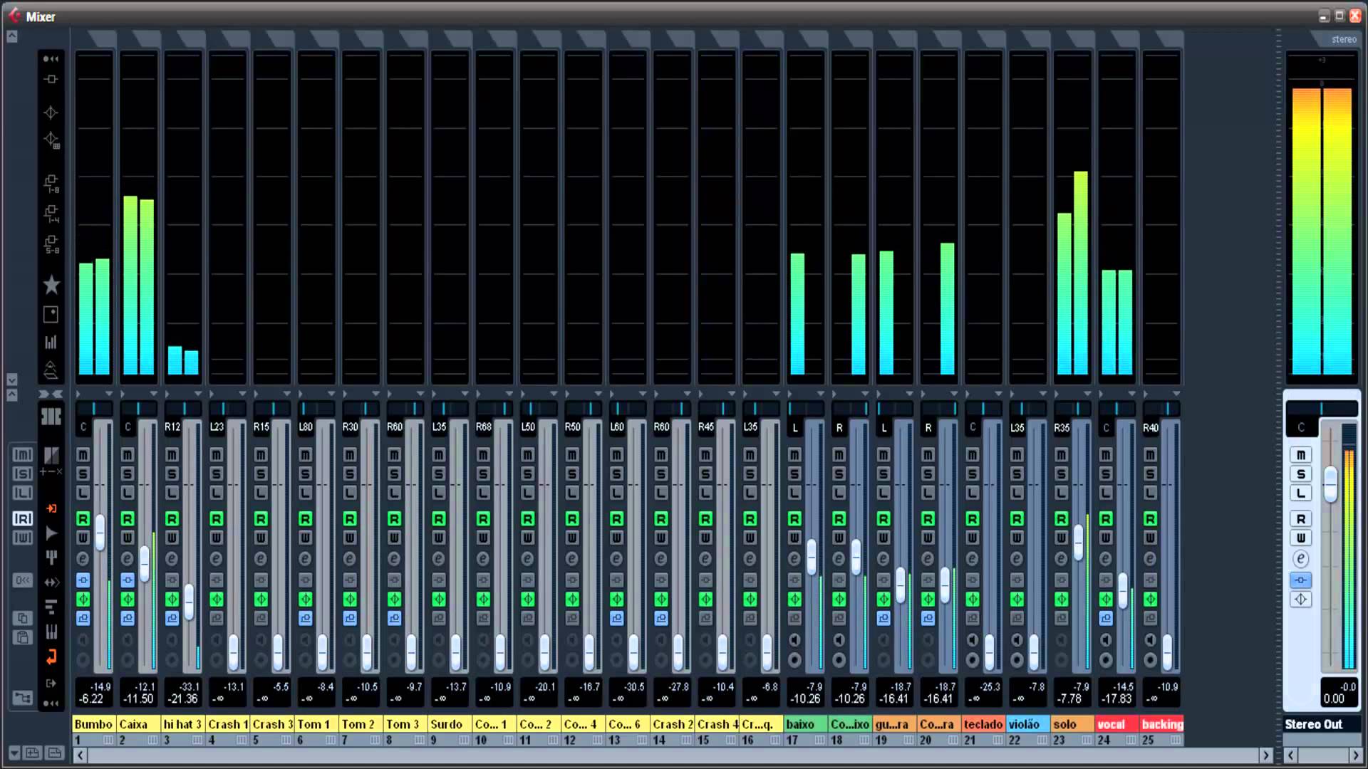Enable Listen on hi hat 3 channel
The height and width of the screenshot is (769, 1368).
click(172, 493)
